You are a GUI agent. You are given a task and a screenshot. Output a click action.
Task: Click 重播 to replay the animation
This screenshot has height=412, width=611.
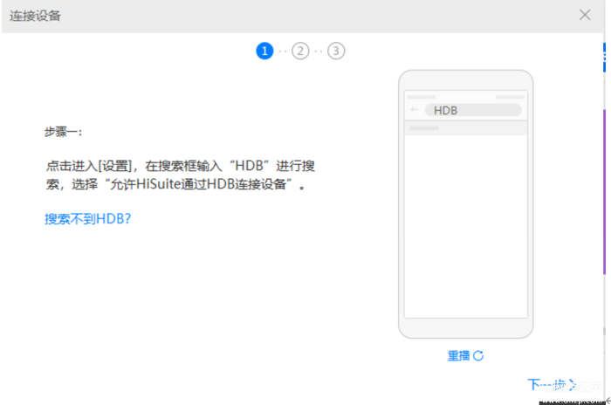465,355
